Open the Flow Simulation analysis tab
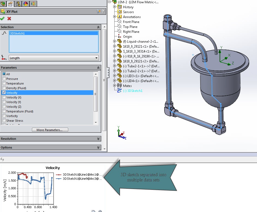Screen dimensions: 257x212 33,4
